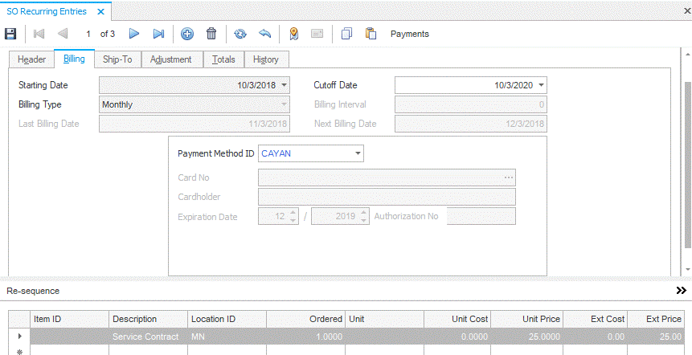Click the Last Billing Date field
692x355 pixels.
194,124
